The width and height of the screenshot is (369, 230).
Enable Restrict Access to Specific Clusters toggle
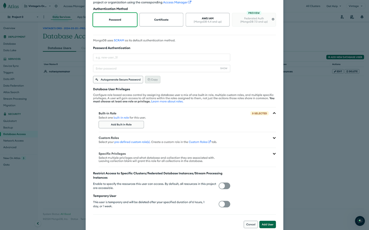tap(224, 186)
